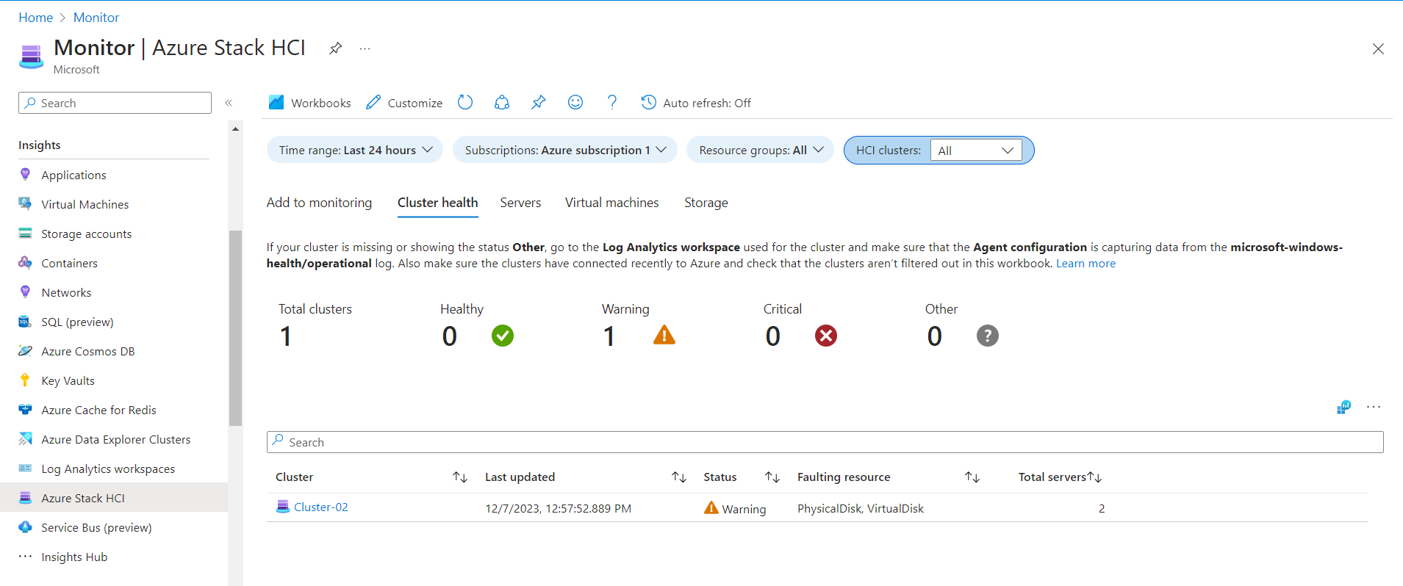Open table ellipsis options menu
1403x586 pixels.
click(1374, 407)
